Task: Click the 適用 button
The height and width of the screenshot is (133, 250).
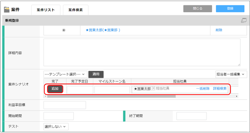Action: tap(96, 74)
